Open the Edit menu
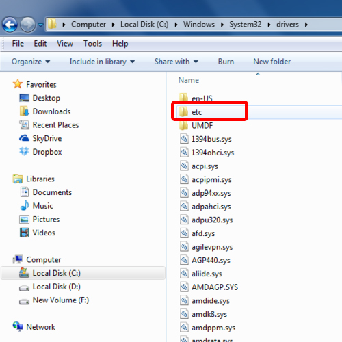 tap(40, 44)
